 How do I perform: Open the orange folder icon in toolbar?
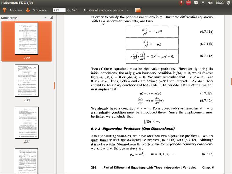pos(138,10)
